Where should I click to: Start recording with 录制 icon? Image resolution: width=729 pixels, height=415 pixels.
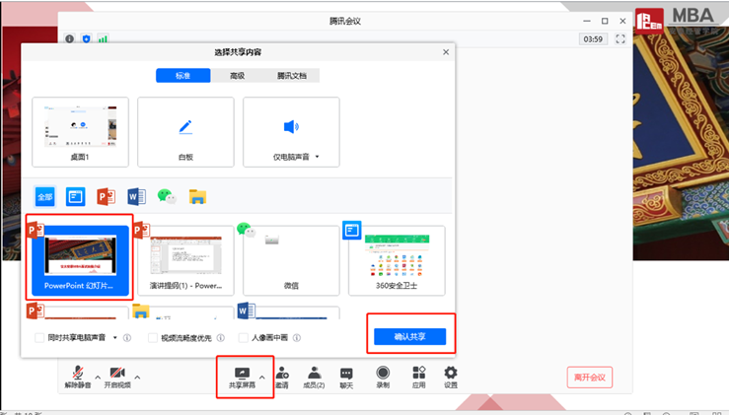(383, 375)
